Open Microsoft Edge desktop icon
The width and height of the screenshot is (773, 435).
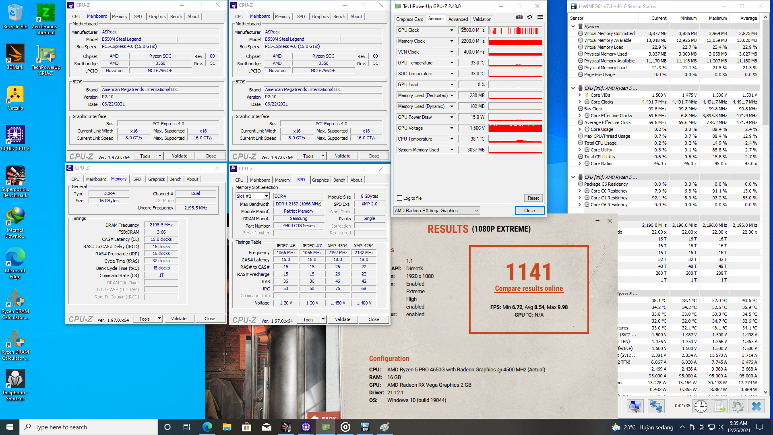pos(15,263)
